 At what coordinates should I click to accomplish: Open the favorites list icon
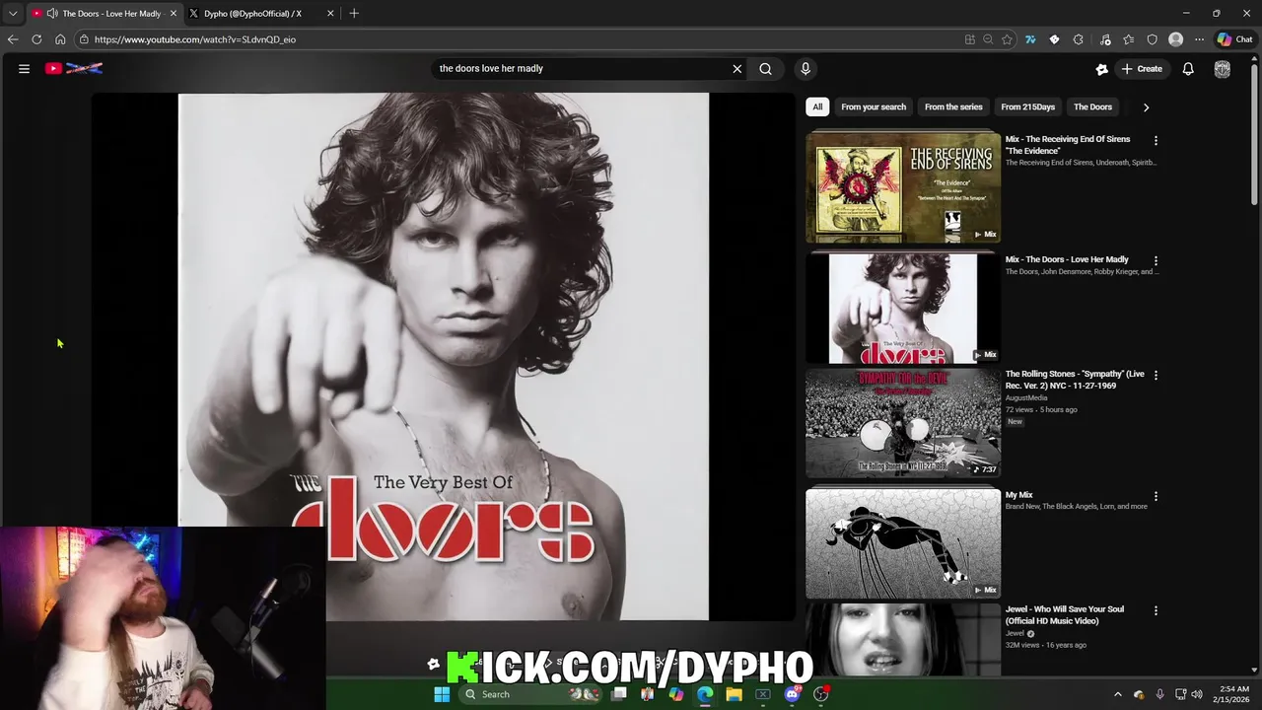click(x=1128, y=39)
